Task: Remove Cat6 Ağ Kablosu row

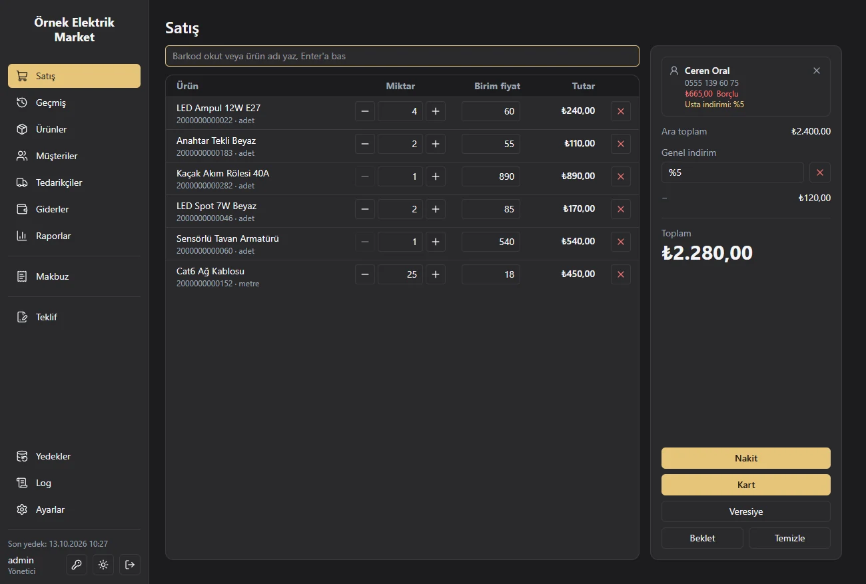Action: click(621, 274)
